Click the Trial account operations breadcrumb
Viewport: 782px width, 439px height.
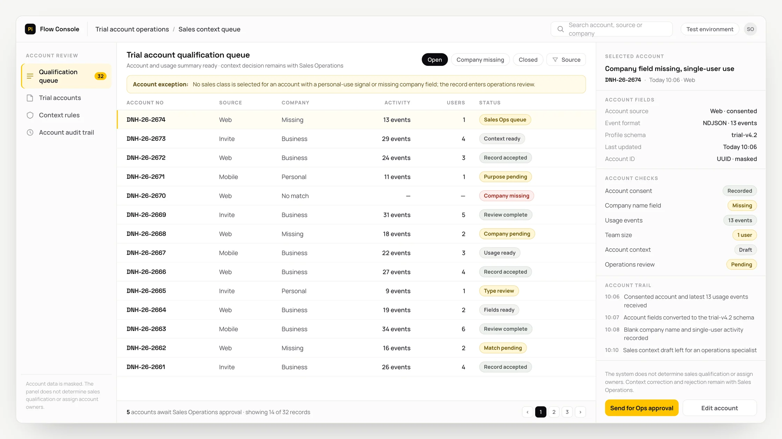coord(132,29)
